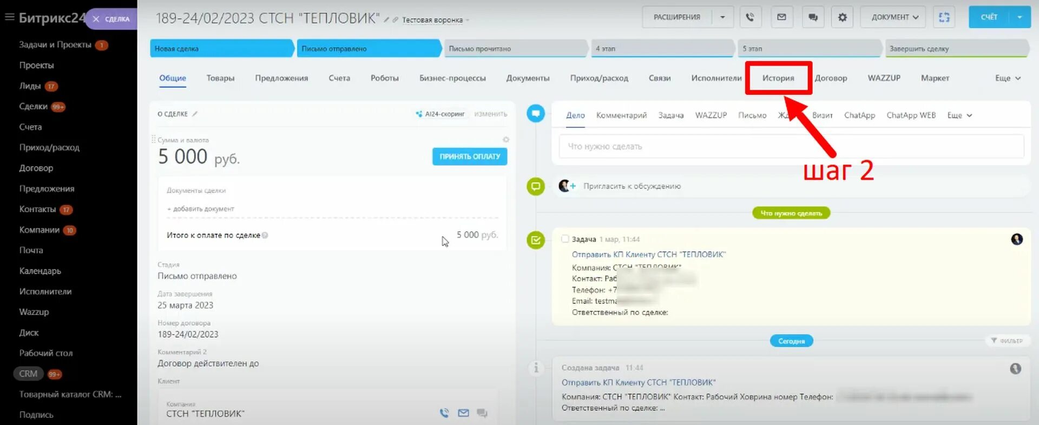1039x425 pixels.
Task: Open Контакты in left sidebar
Action: click(37, 210)
